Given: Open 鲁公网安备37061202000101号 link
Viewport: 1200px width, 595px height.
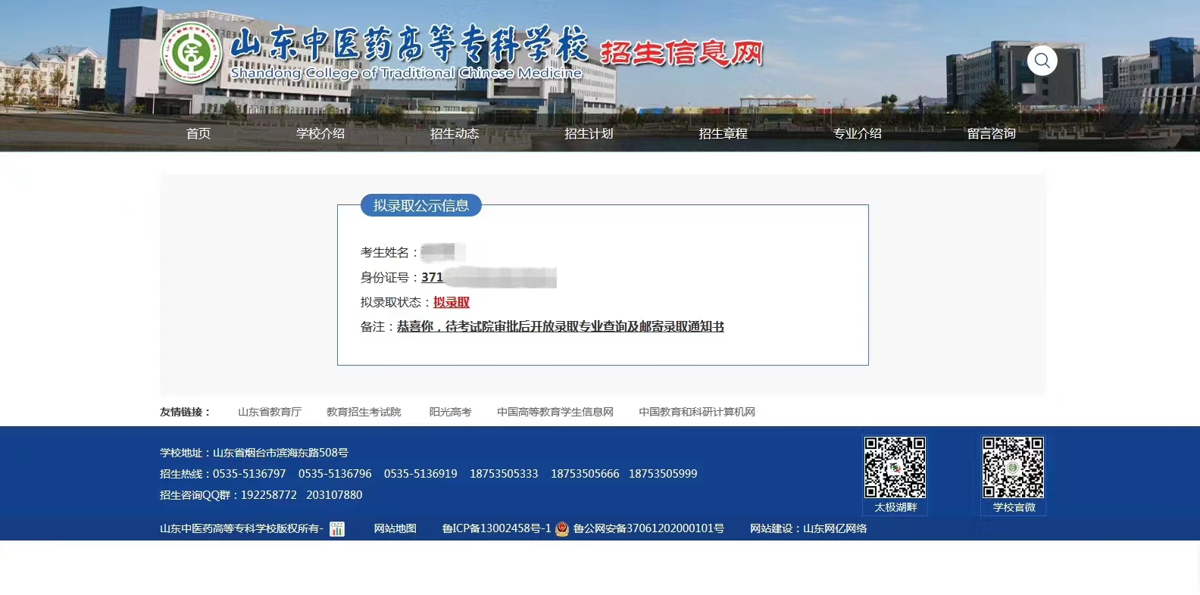Looking at the screenshot, I should click(648, 528).
